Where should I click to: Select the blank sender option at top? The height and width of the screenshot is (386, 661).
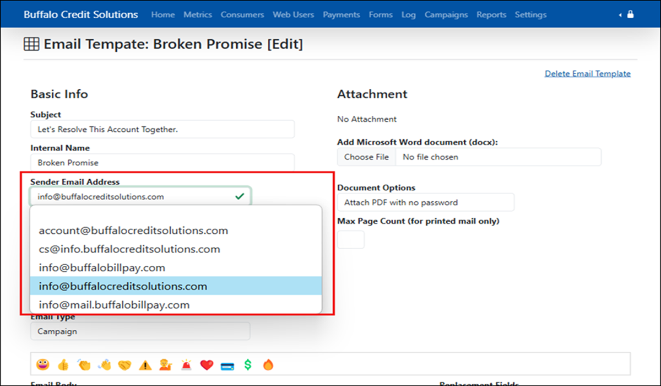pyautogui.click(x=176, y=214)
